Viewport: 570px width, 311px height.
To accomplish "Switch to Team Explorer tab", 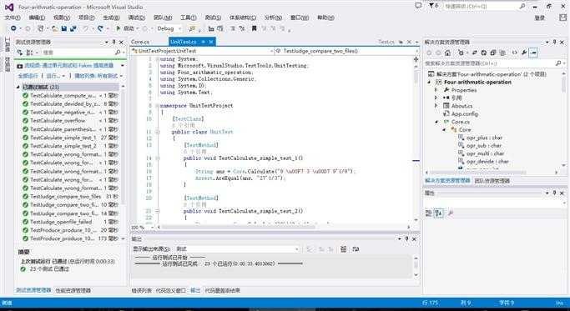I will pyautogui.click(x=492, y=181).
